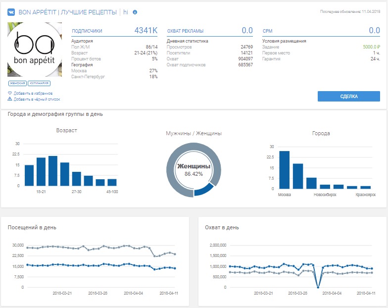Open the BON APPÉTIT group title link
Image resolution: width=388 pixels, height=308 pixels.
tap(67, 11)
